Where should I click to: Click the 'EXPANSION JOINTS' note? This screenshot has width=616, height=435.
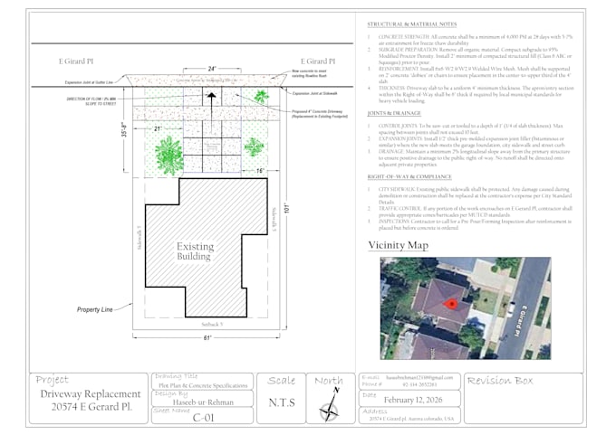coord(471,142)
